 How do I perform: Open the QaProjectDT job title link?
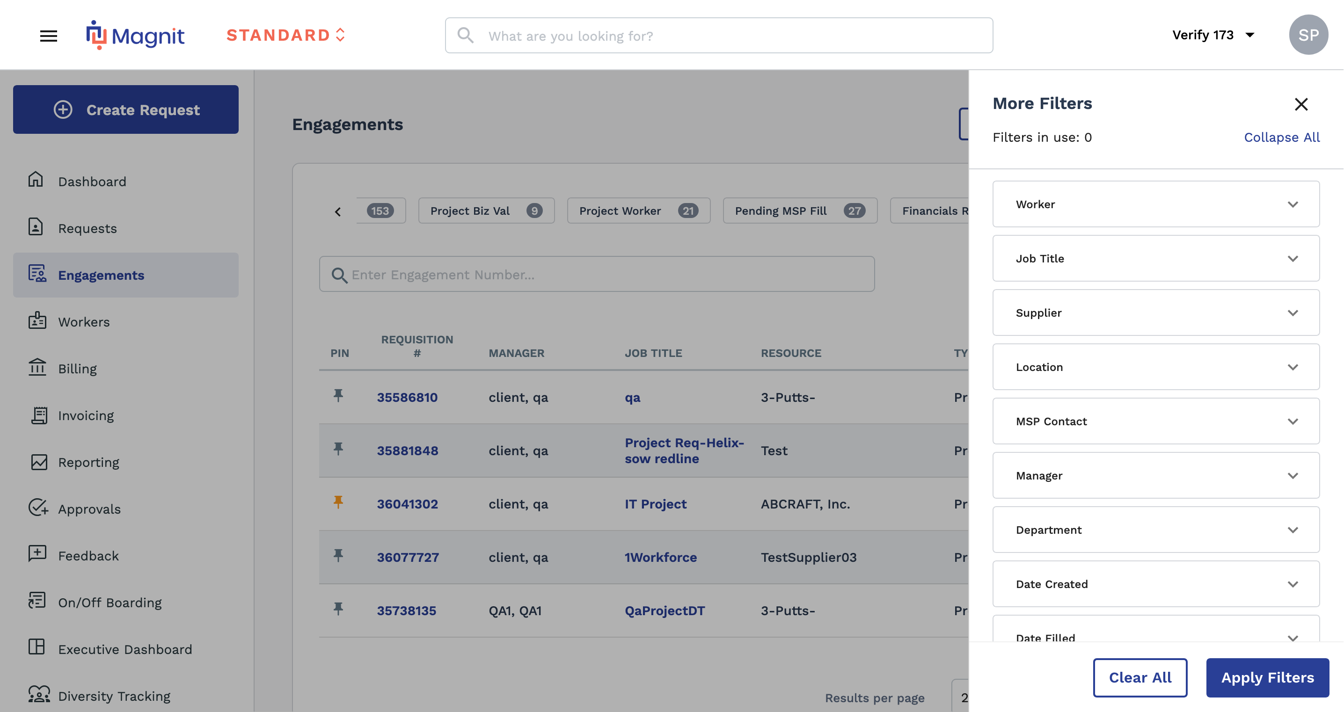665,610
